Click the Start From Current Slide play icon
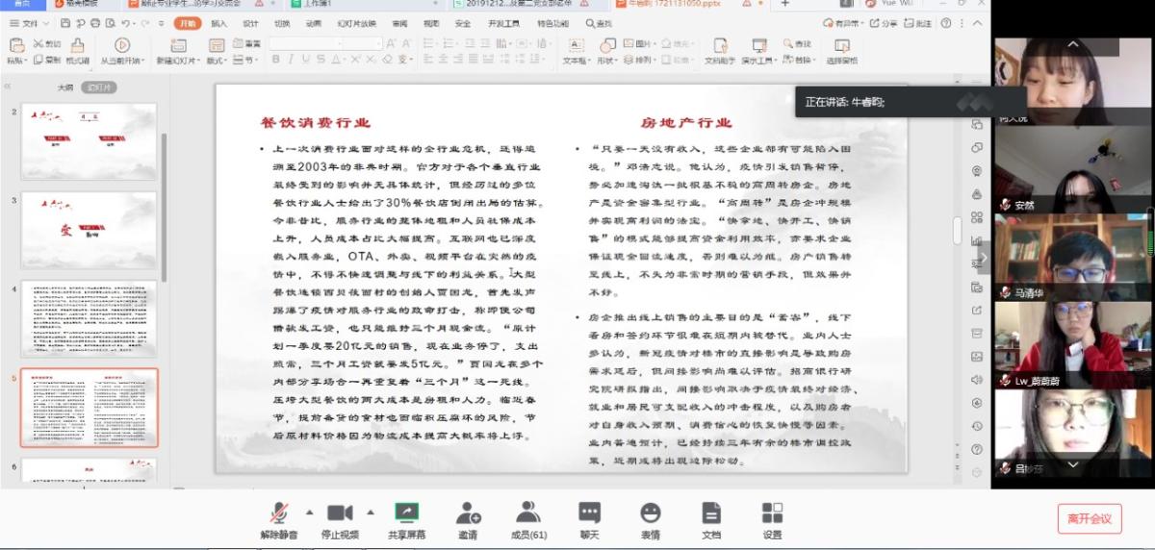The width and height of the screenshot is (1155, 550). click(122, 44)
